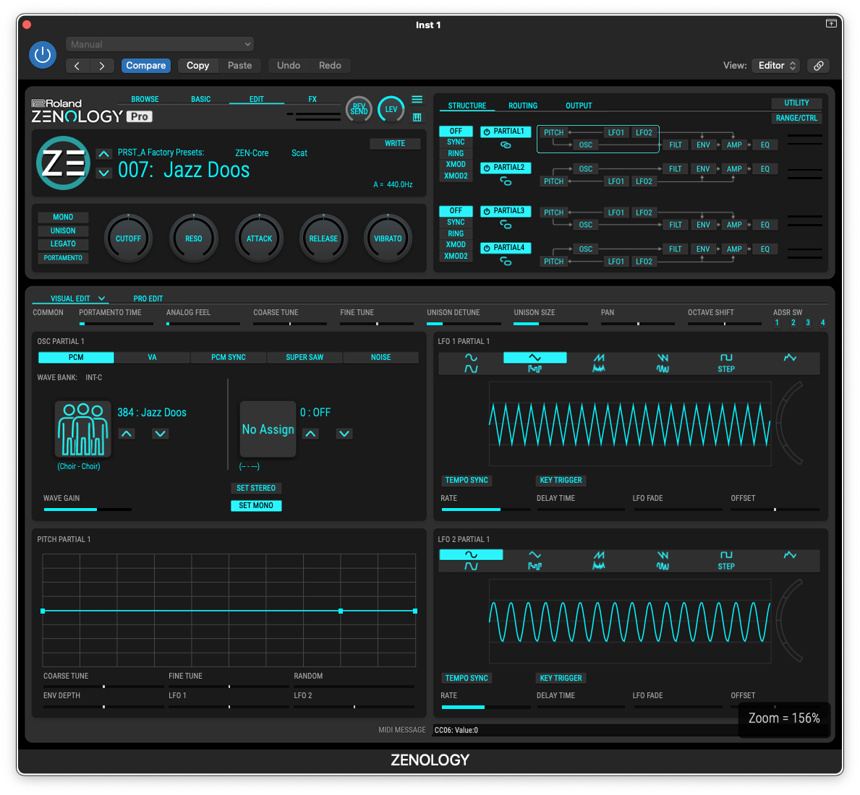The height and width of the screenshot is (795, 860).
Task: Click the PARTIAL2 link chain icon
Action: click(506, 181)
